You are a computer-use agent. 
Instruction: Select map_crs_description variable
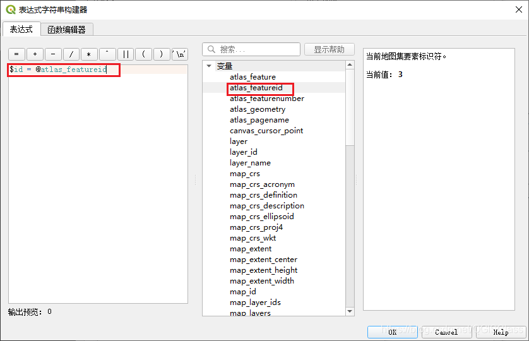click(267, 206)
